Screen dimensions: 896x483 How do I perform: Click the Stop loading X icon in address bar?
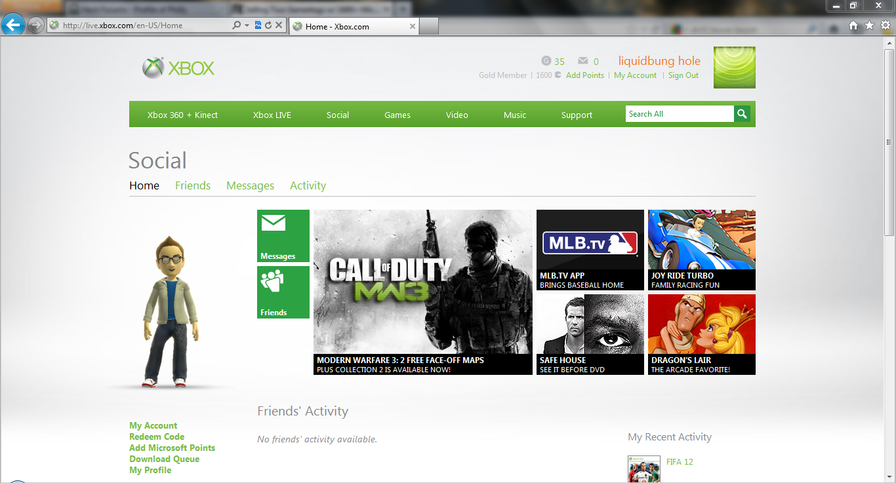tap(279, 26)
